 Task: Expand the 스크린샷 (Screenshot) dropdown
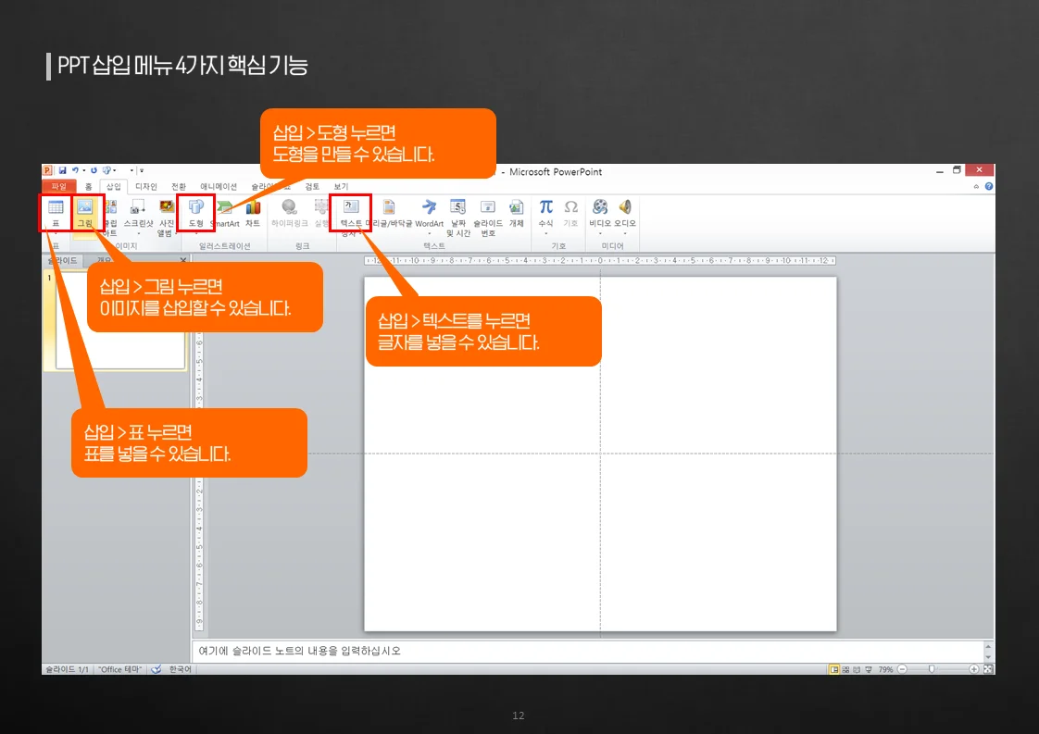pyautogui.click(x=138, y=233)
